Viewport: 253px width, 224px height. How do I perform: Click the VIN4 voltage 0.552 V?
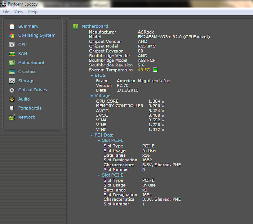point(157,120)
